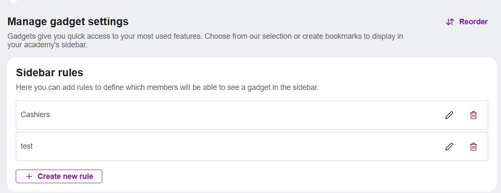Select the Cashiers rule row
The image size is (501, 193).
click(252, 115)
